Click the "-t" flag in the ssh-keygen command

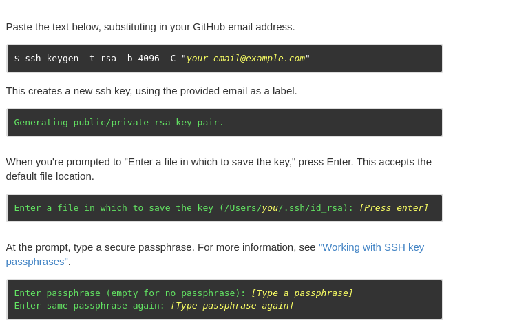[89, 59]
